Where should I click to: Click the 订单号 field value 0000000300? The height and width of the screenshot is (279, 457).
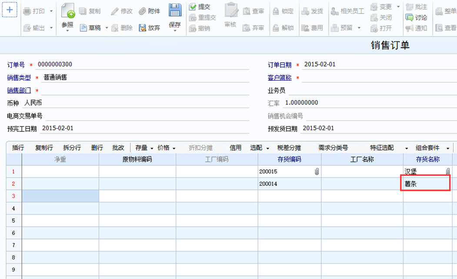tap(55, 64)
